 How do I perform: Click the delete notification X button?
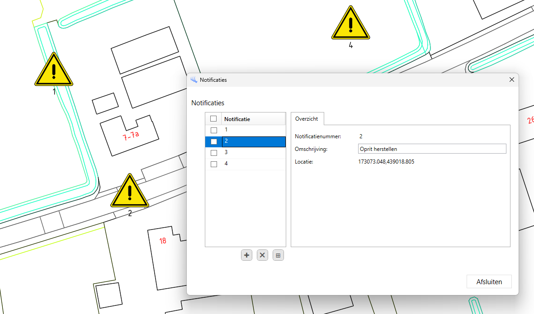pyautogui.click(x=262, y=255)
